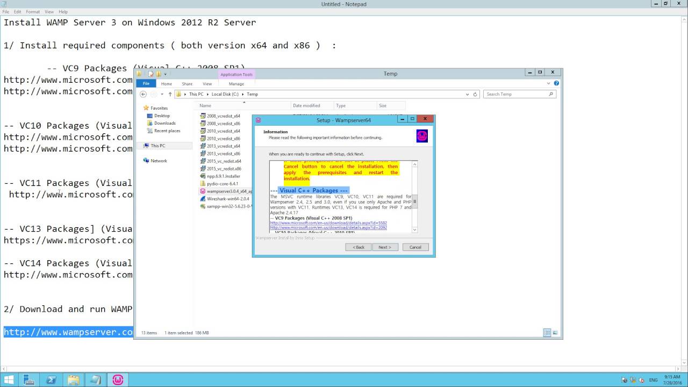Select the 2013_vcredist_x64 file

point(223,146)
